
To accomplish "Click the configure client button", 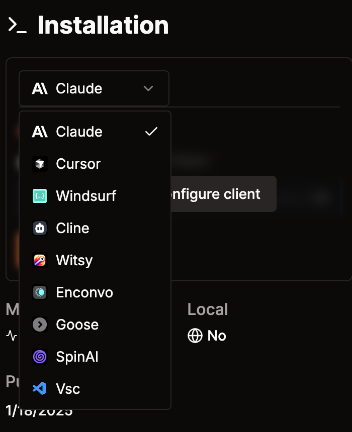I will click(x=223, y=194).
